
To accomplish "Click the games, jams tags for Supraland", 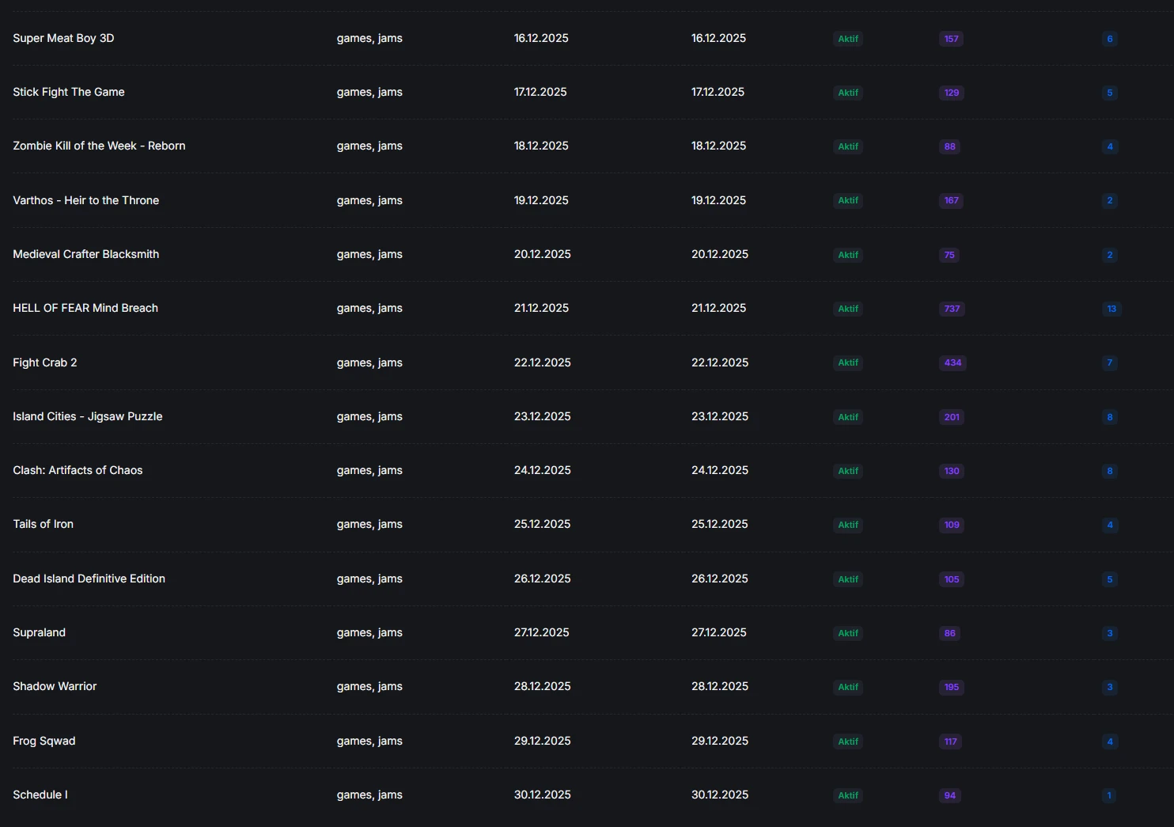I will click(369, 632).
